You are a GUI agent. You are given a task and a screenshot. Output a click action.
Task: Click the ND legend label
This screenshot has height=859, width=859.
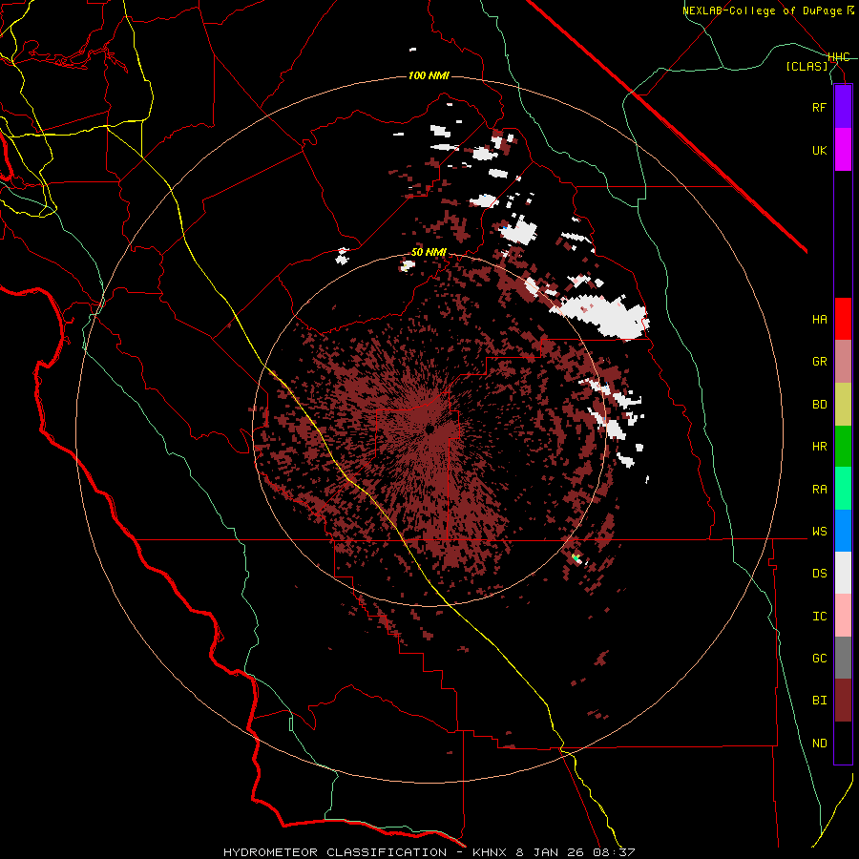(x=819, y=744)
